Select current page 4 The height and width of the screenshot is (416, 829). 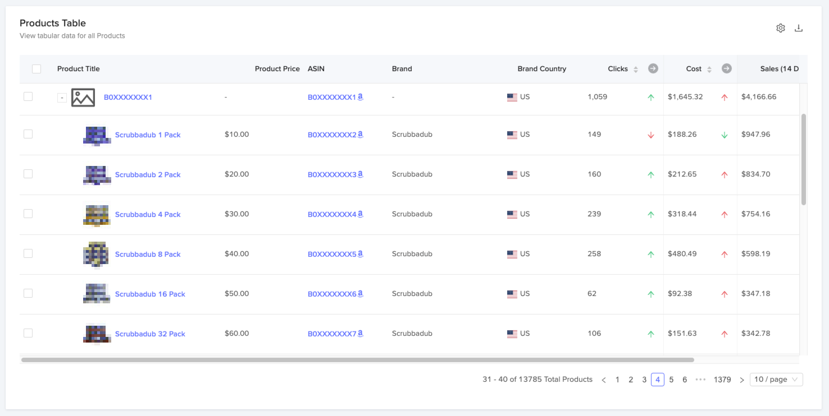point(658,380)
